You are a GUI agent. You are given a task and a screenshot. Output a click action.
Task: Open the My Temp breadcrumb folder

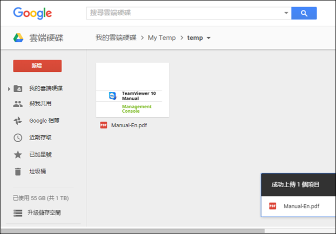coord(161,38)
